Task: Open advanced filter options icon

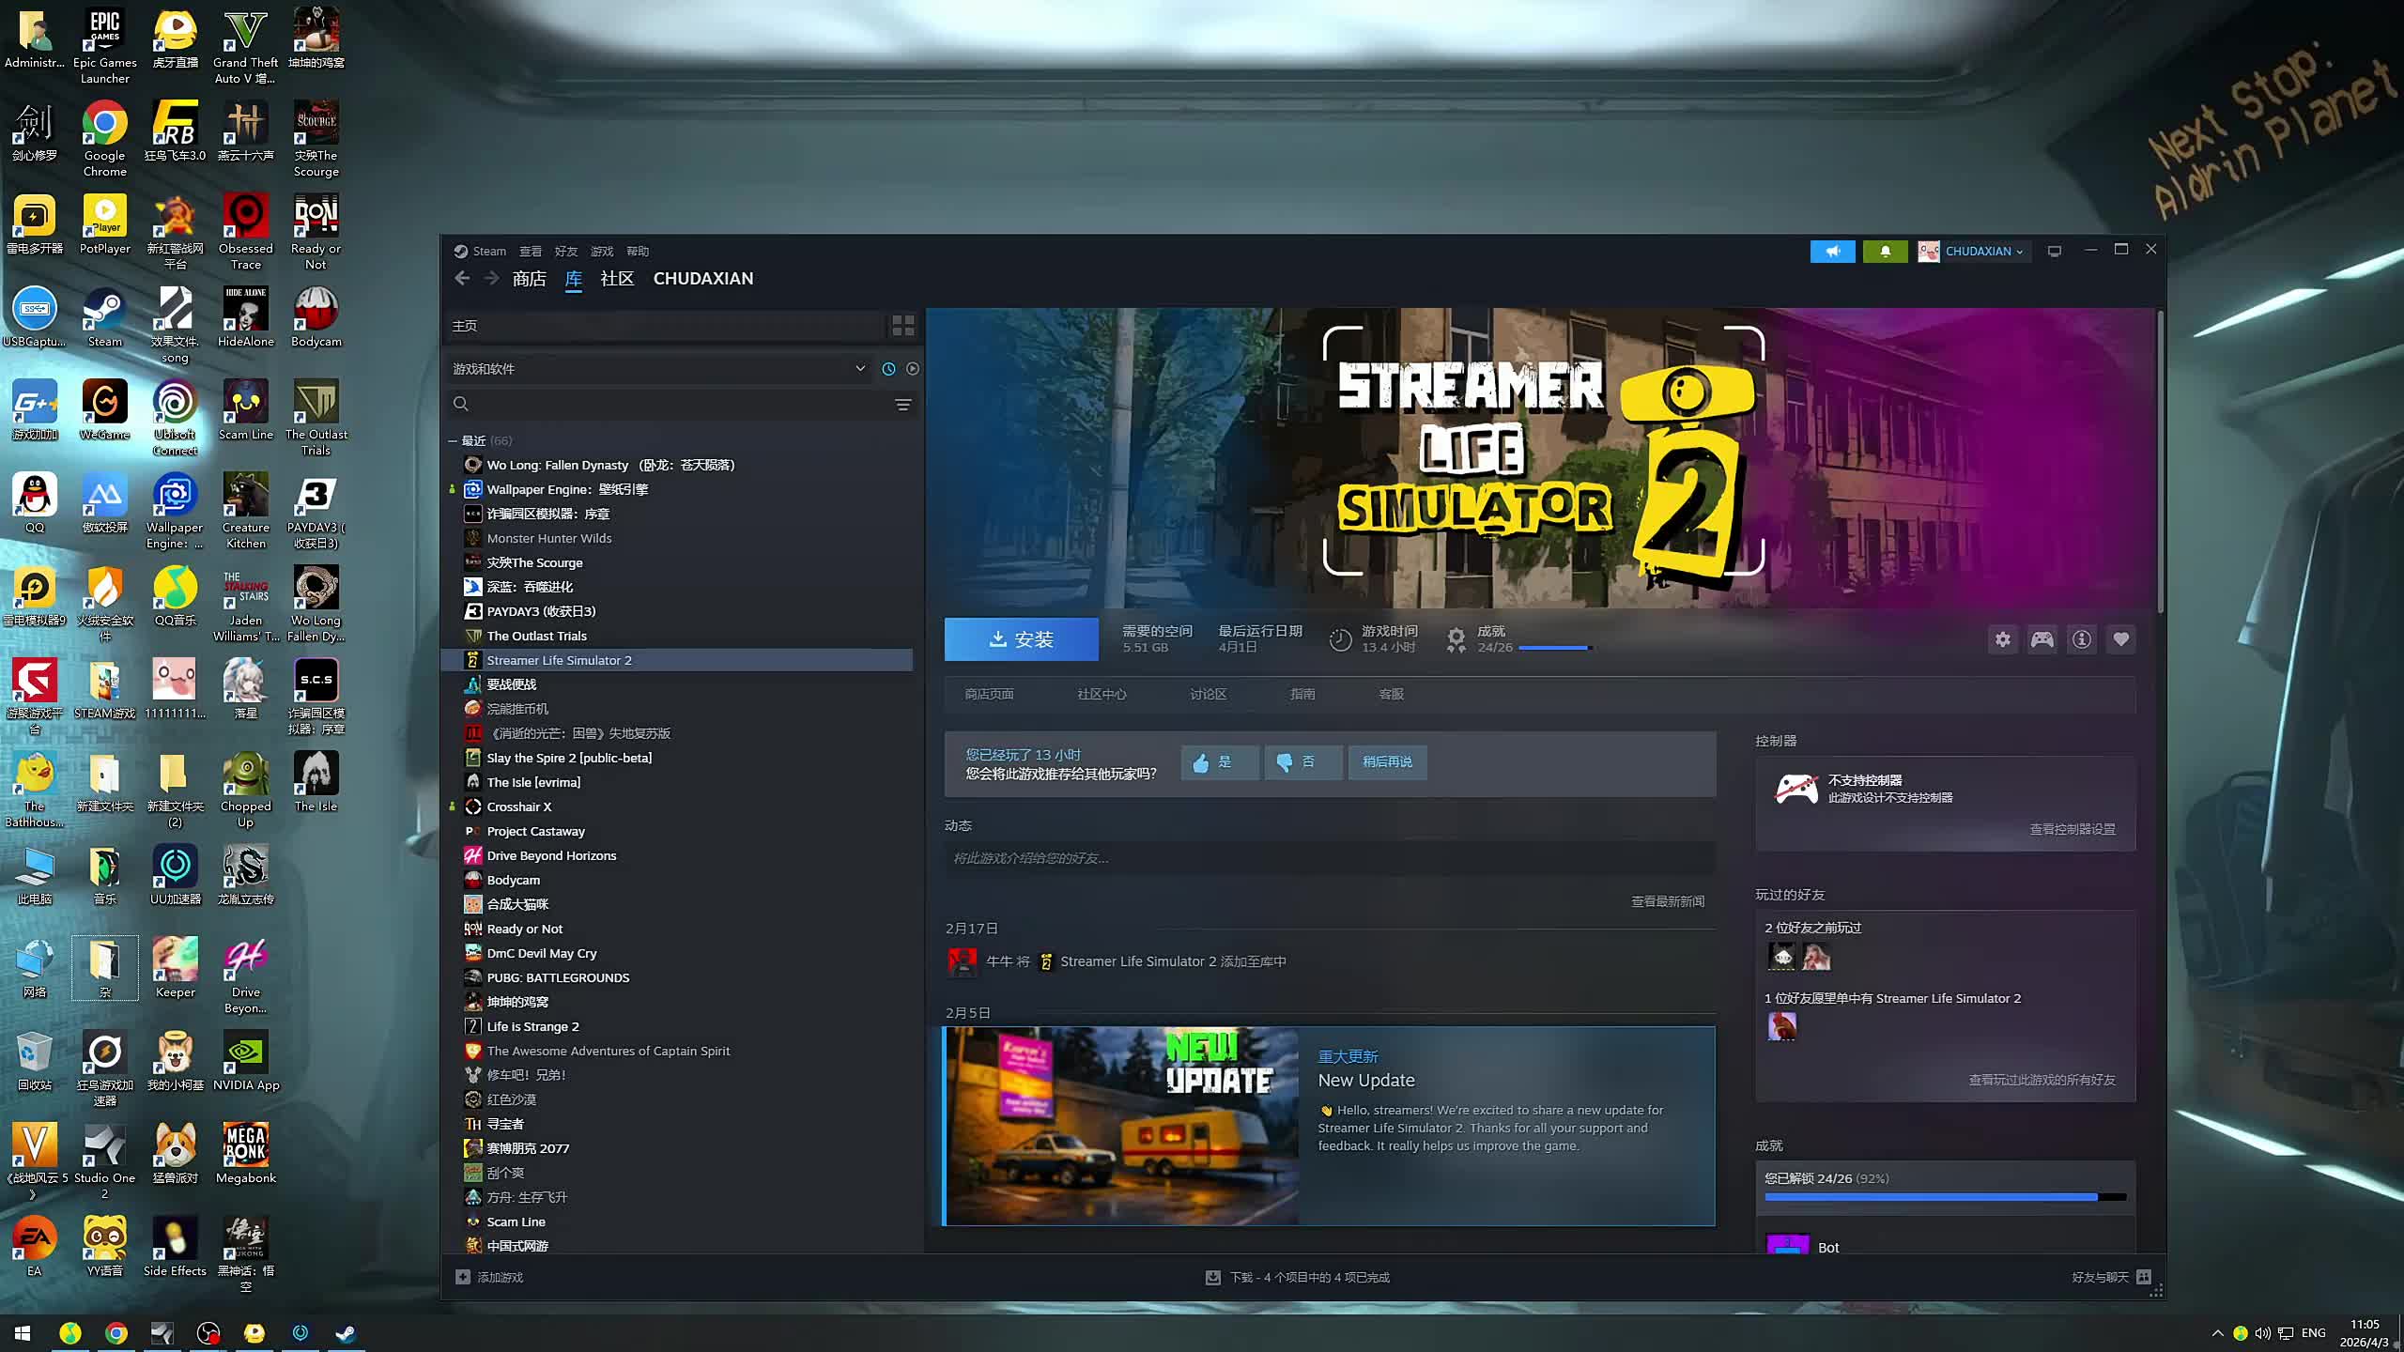Action: pyautogui.click(x=902, y=405)
